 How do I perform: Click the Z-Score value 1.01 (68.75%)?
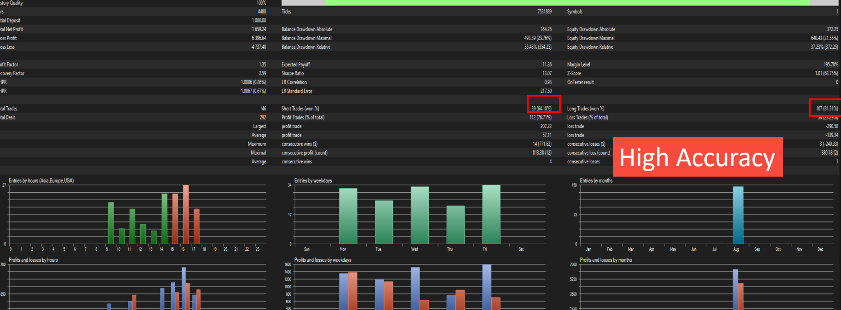(827, 73)
